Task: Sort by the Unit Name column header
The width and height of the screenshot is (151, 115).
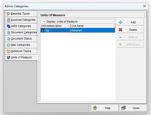Action: (x=93, y=26)
